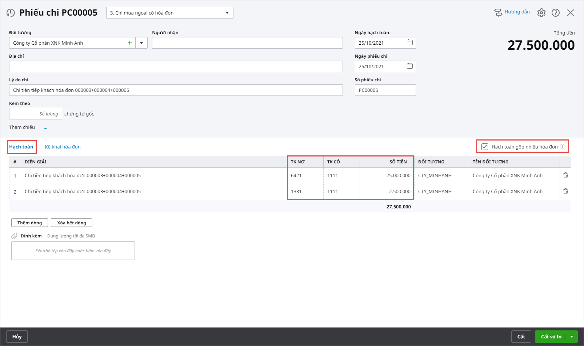The image size is (584, 346).
Task: Click the history clock icon beside Phiếu chi title
Action: pyautogui.click(x=11, y=13)
